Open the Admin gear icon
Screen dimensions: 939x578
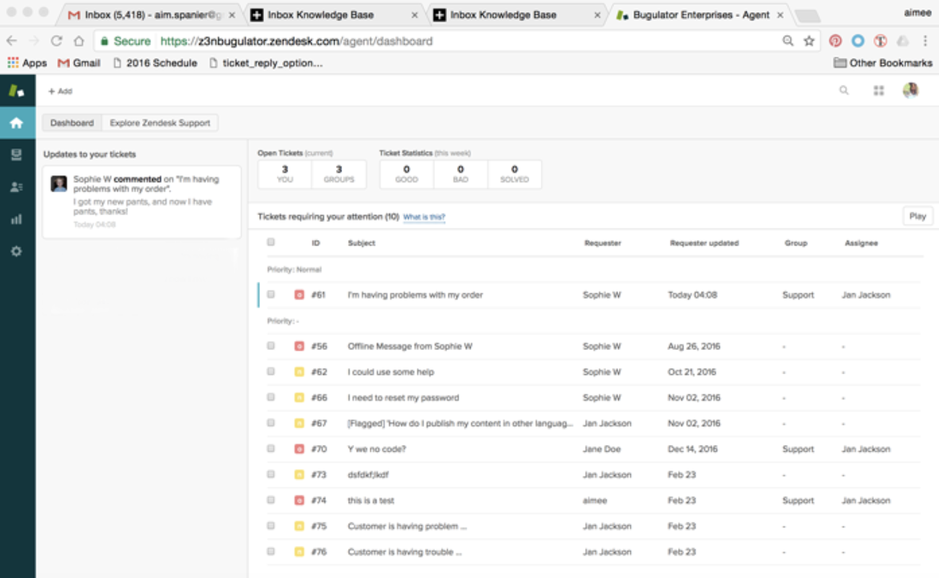(x=16, y=251)
